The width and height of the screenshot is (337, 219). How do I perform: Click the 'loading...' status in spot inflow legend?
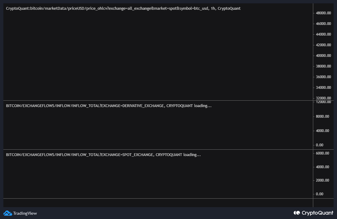coord(192,155)
